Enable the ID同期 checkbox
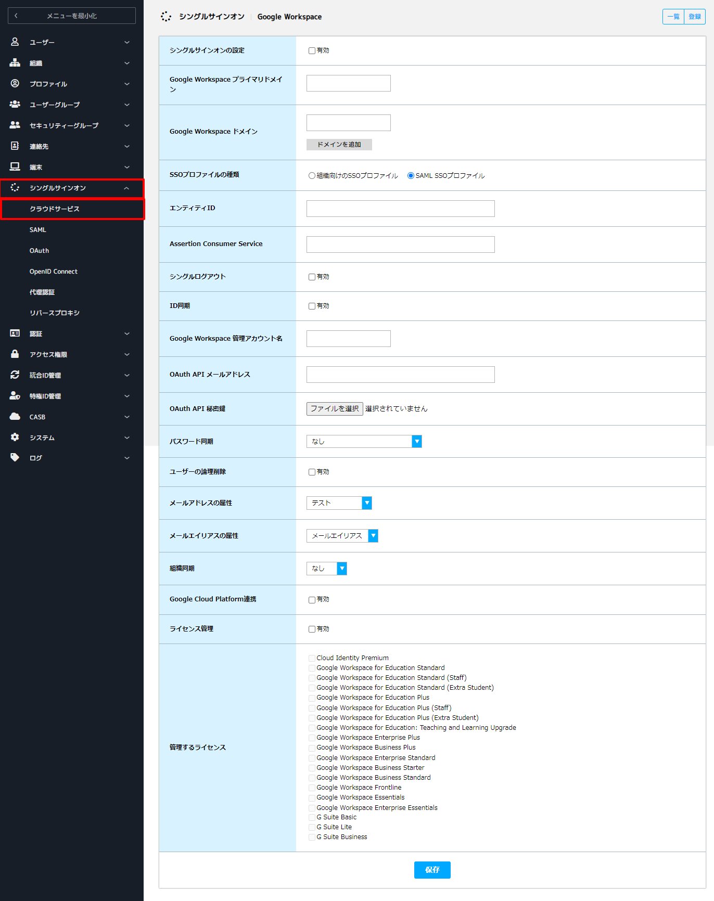Image resolution: width=714 pixels, height=901 pixels. (x=312, y=306)
